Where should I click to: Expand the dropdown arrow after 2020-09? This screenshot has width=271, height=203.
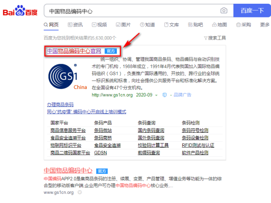(x=156, y=95)
